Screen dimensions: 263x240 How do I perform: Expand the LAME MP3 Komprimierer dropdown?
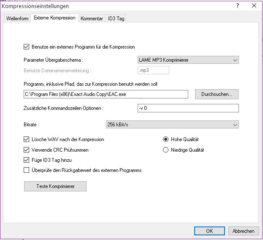pos(188,60)
